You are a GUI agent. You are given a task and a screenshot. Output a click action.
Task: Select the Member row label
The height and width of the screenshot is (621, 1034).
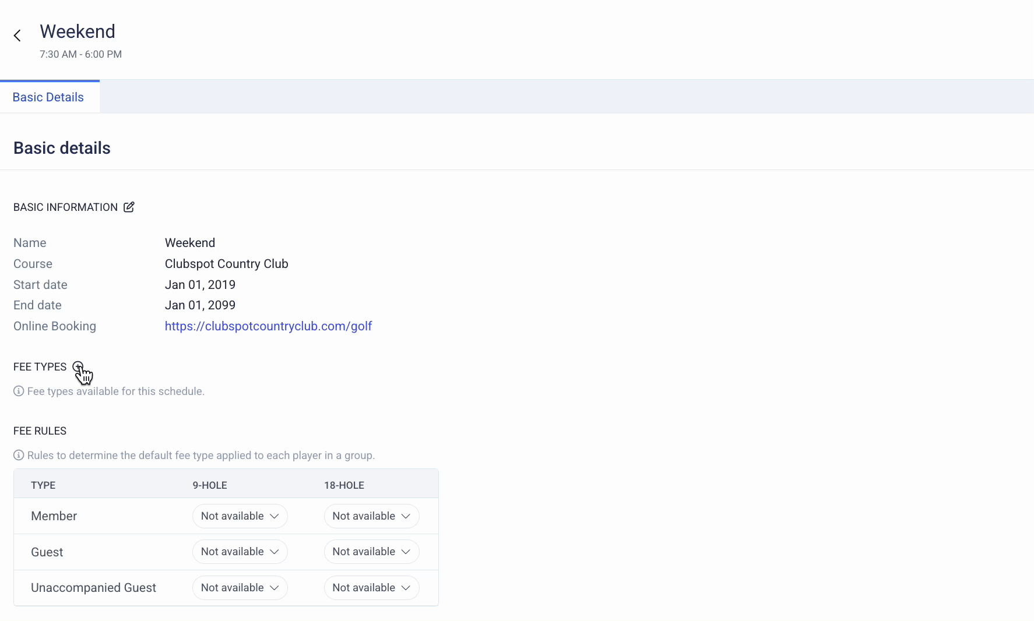54,516
